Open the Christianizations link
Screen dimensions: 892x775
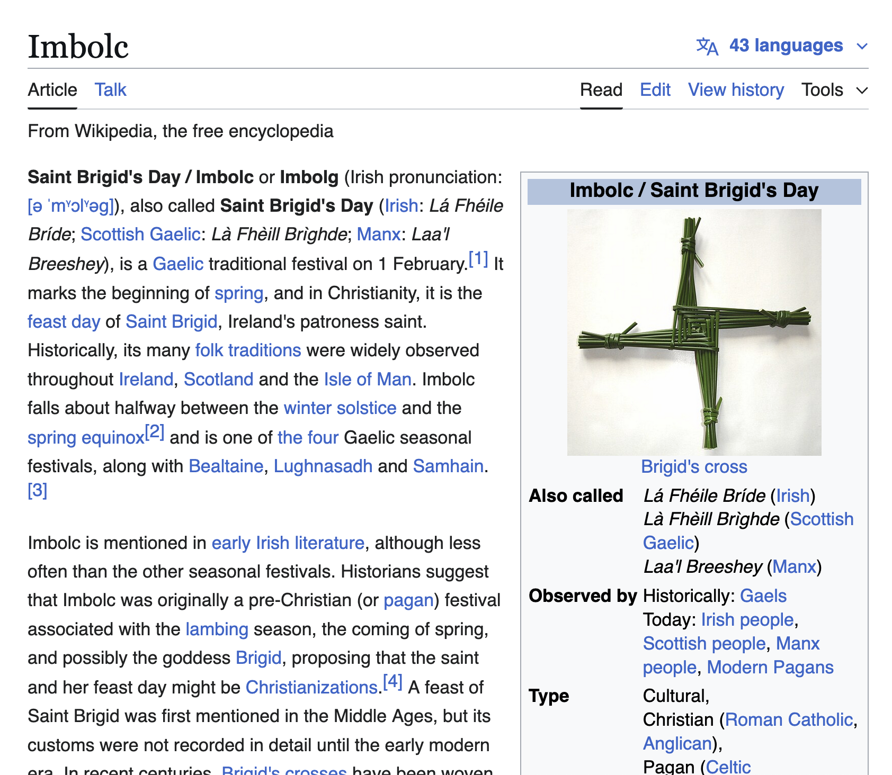(311, 688)
